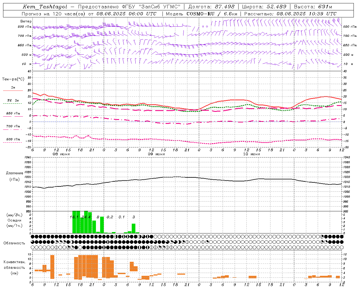
Task: Click the date label 09 июня
Action: (156, 154)
